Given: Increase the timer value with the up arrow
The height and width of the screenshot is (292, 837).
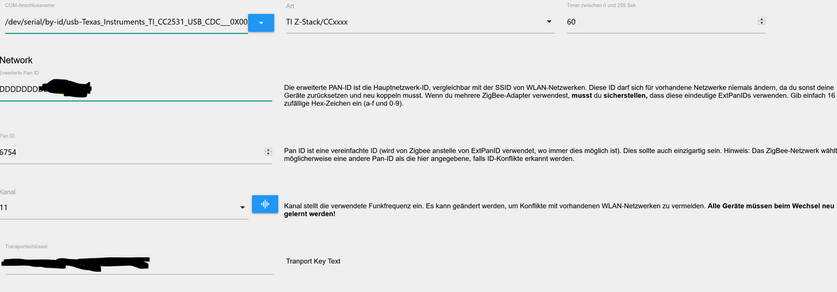Looking at the screenshot, I should click(761, 20).
